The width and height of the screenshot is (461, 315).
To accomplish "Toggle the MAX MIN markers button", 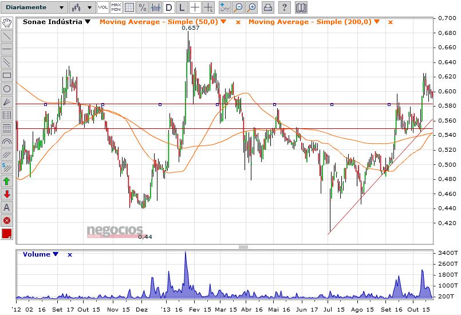I will tap(116, 7).
